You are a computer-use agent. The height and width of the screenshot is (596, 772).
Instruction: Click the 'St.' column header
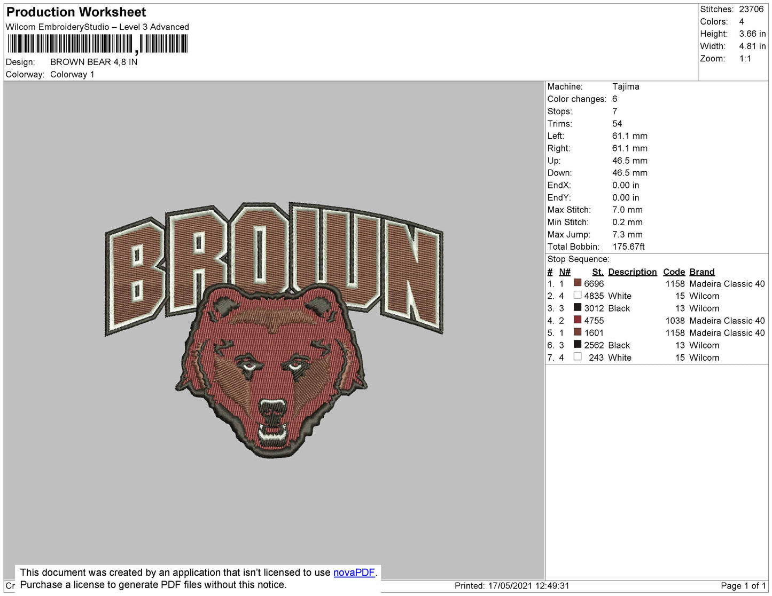(x=598, y=272)
